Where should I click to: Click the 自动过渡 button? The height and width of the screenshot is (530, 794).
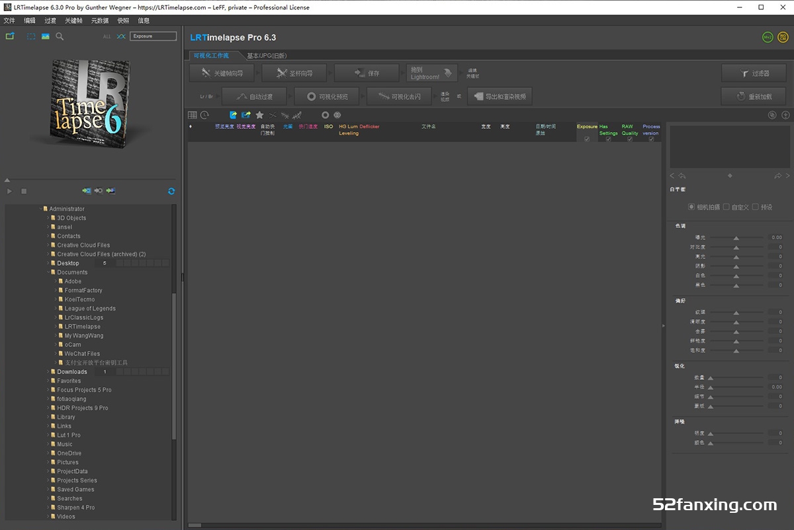point(254,96)
